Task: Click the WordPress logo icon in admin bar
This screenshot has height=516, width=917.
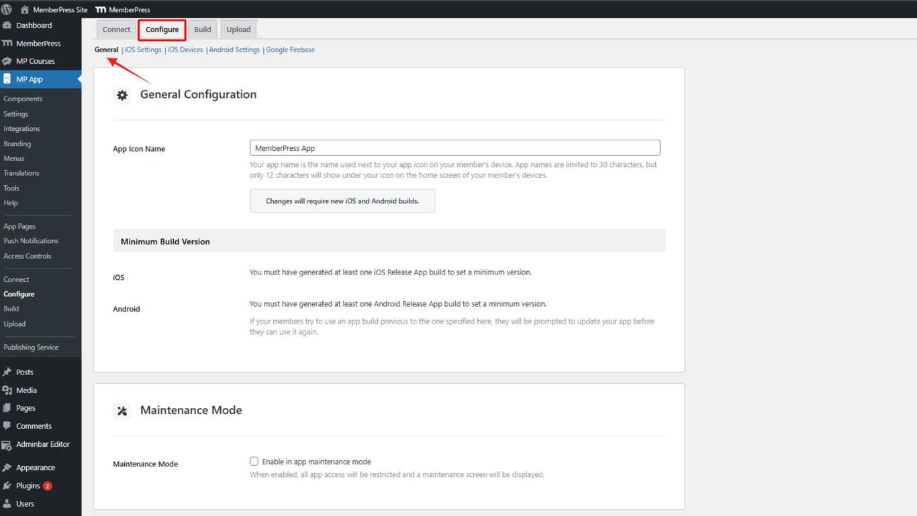Action: [x=7, y=9]
